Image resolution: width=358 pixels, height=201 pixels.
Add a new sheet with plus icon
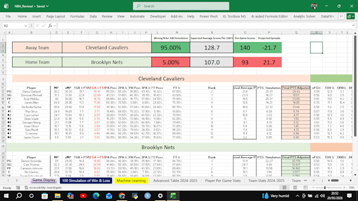pos(314,180)
